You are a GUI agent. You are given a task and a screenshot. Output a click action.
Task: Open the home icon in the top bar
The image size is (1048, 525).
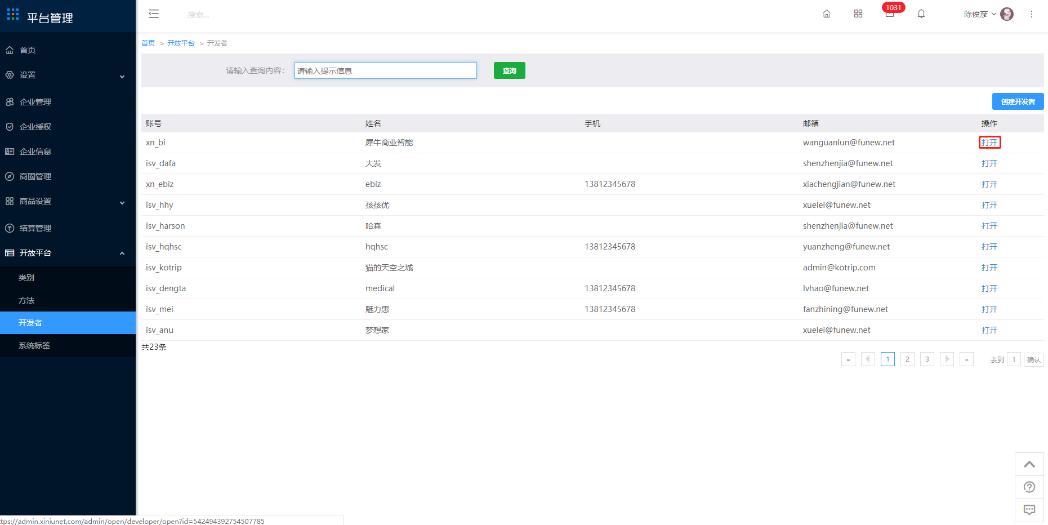point(827,14)
